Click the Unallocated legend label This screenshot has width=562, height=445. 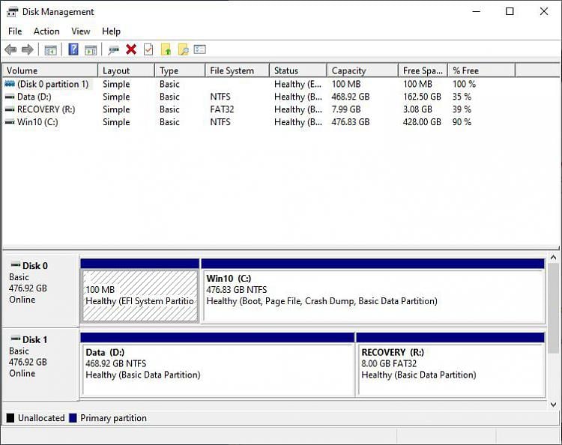coord(41,418)
